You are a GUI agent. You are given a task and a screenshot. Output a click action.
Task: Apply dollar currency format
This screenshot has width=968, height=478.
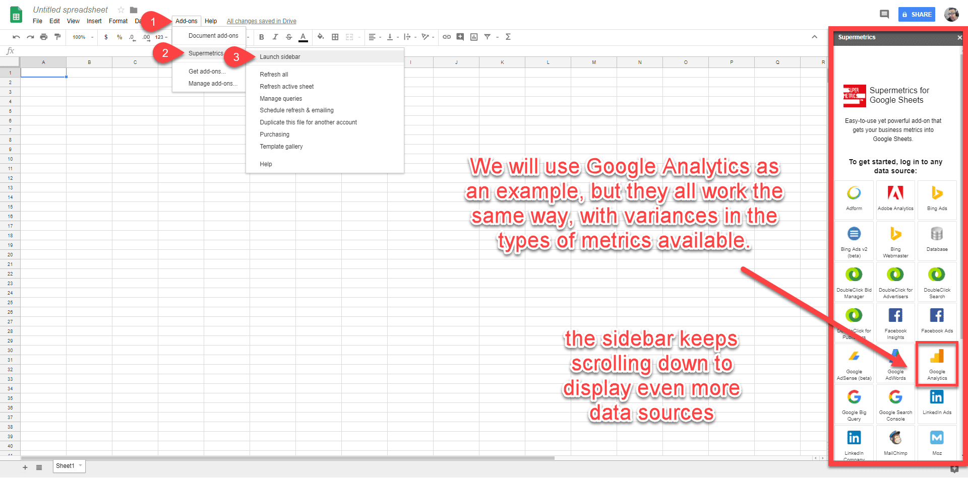[106, 37]
